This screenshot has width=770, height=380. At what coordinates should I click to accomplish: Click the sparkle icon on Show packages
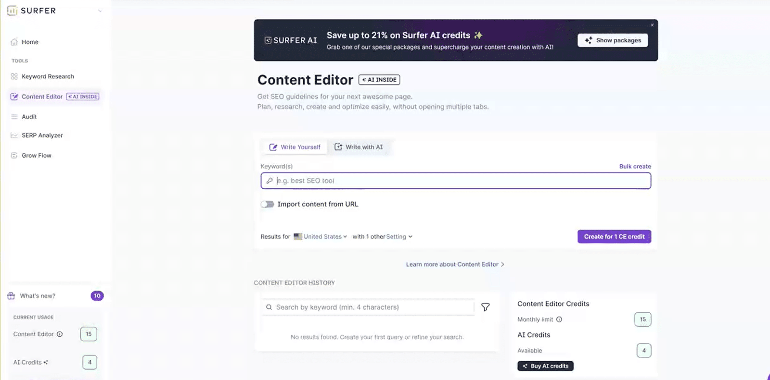[x=588, y=40]
